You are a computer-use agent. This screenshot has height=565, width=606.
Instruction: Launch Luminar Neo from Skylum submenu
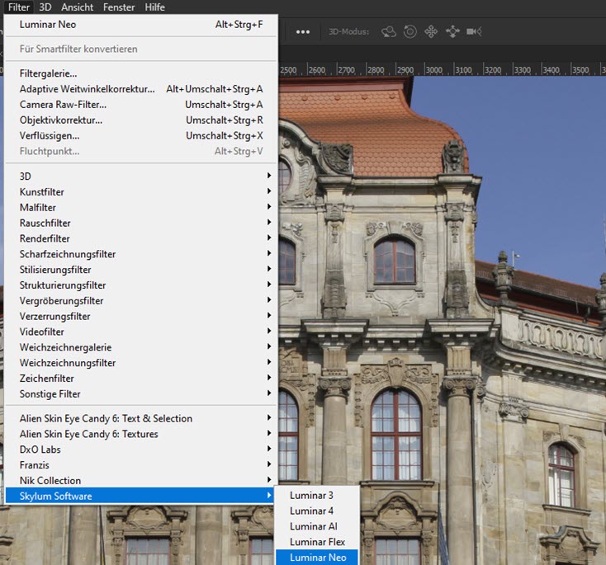point(317,558)
